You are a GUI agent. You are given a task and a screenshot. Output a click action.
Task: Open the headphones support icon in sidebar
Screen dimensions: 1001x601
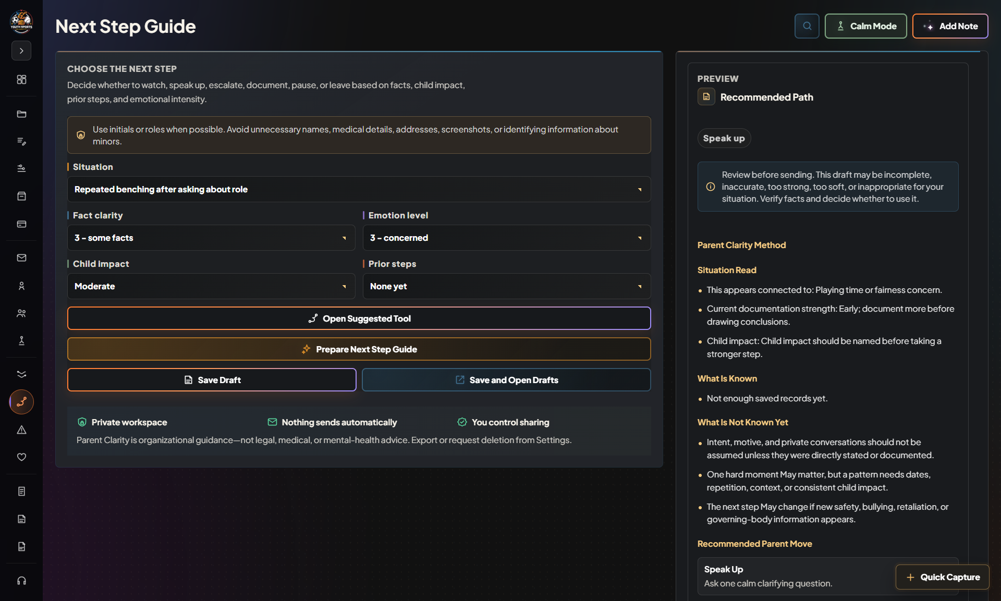pos(21,581)
